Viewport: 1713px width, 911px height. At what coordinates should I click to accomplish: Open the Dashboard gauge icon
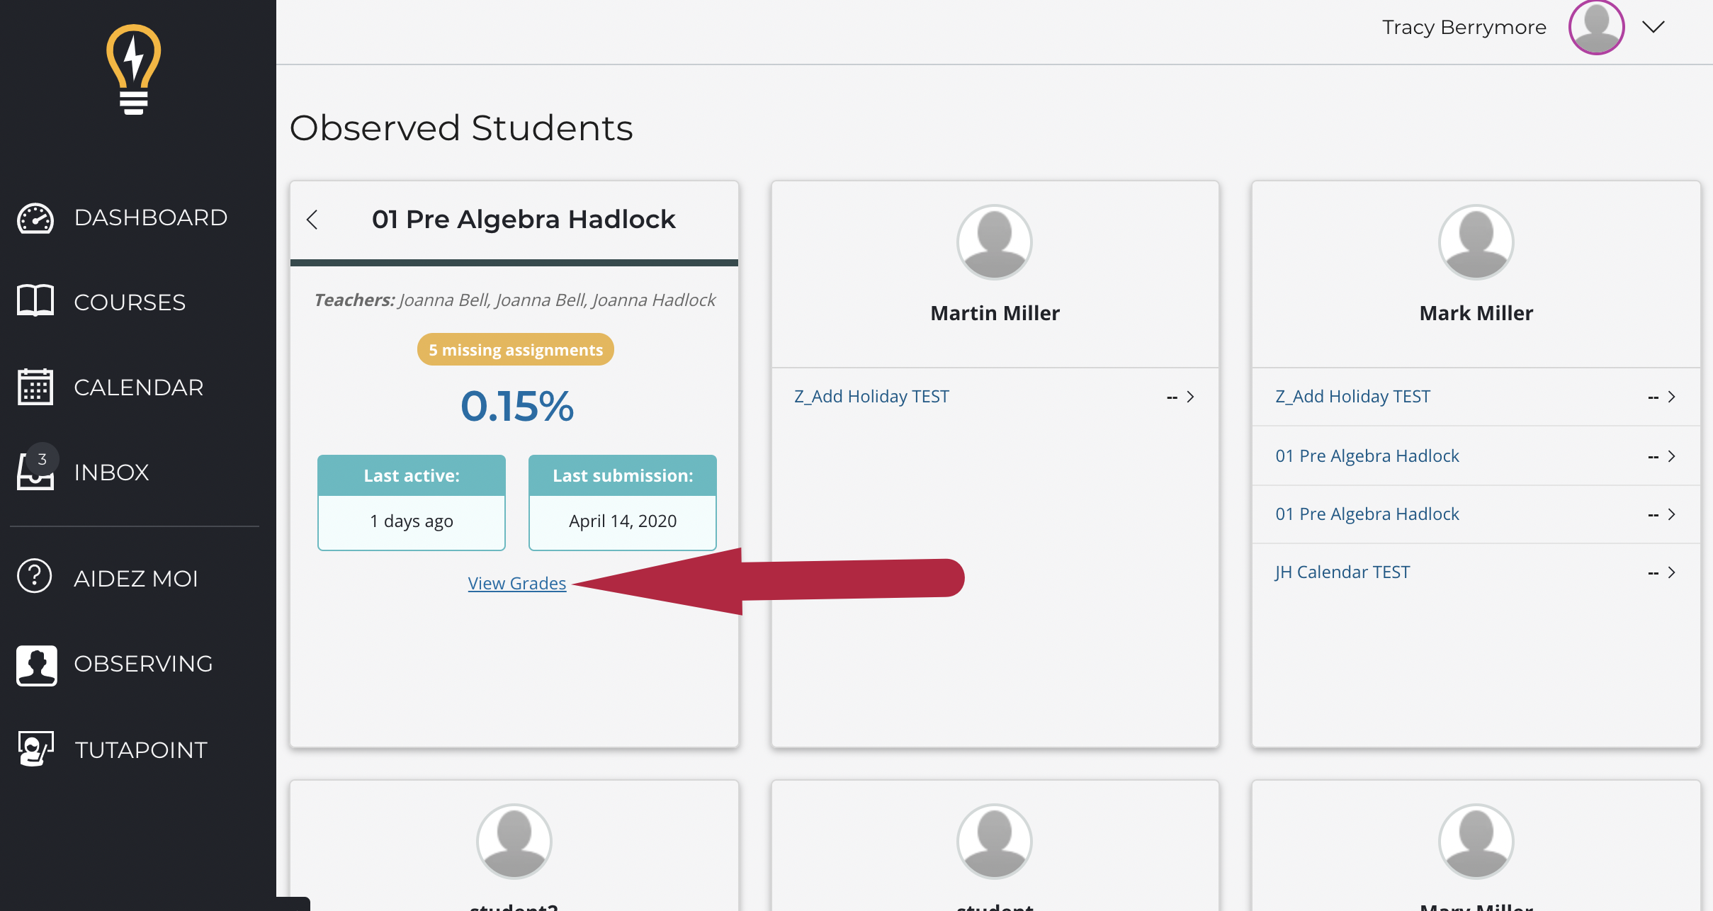tap(35, 218)
